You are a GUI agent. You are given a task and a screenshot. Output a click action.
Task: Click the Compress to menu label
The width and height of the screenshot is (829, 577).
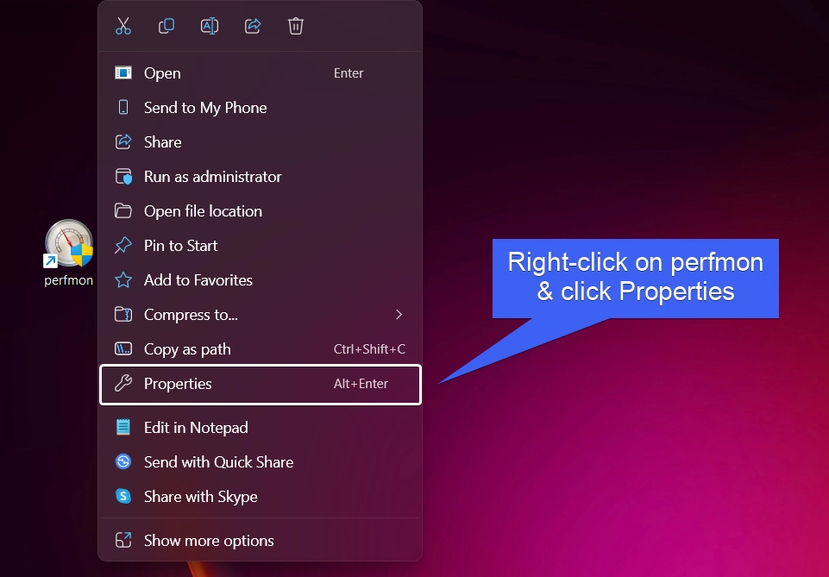[191, 315]
